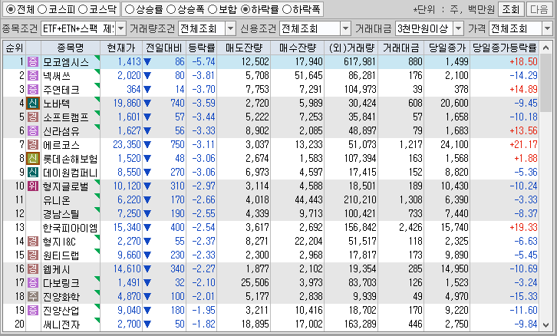
Task: Sort by the 등락률 column header
Action: (x=202, y=48)
